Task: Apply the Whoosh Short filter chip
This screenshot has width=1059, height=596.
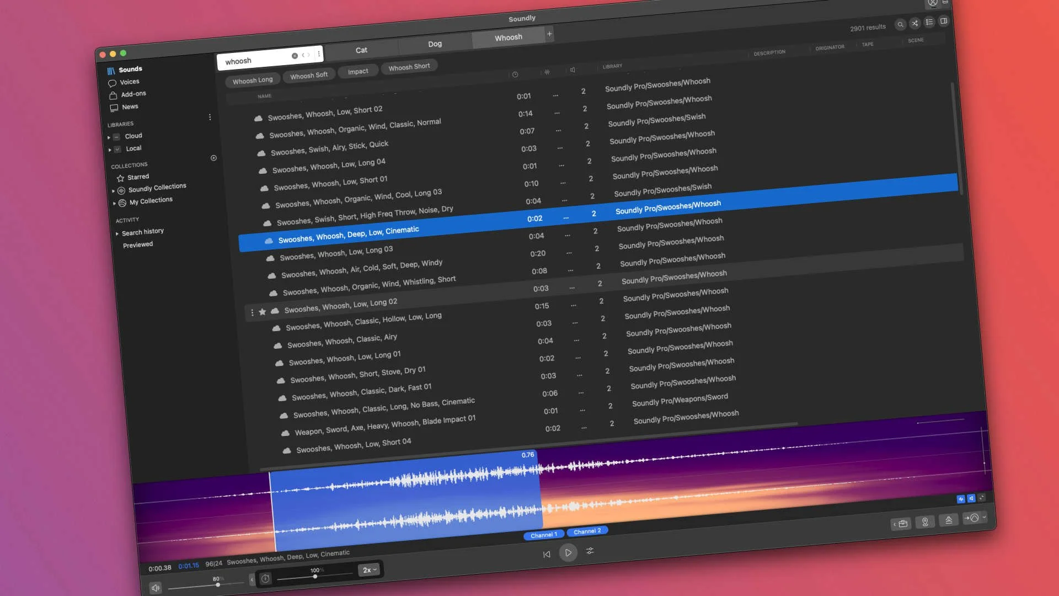Action: (409, 66)
